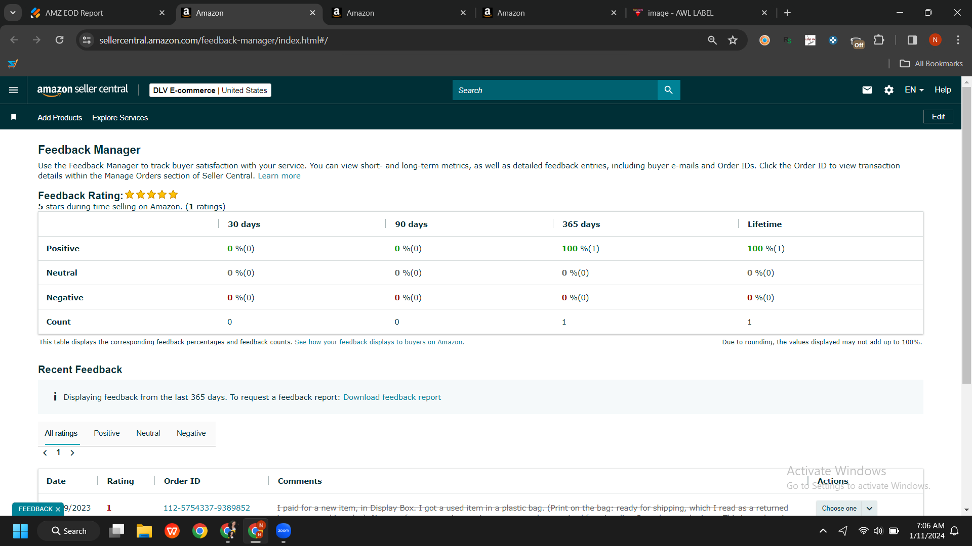This screenshot has width=972, height=546.
Task: Bookmark this page with the star
Action: [x=733, y=40]
